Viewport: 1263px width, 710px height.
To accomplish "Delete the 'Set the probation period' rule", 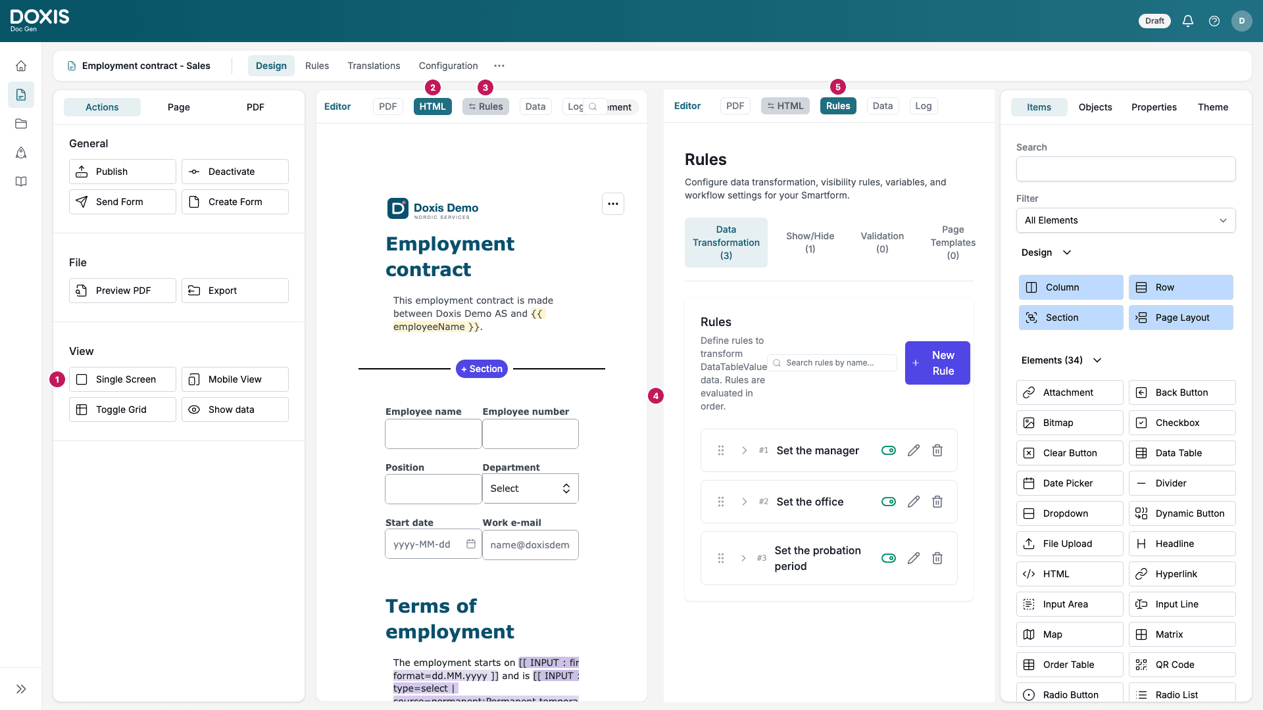I will 937,558.
